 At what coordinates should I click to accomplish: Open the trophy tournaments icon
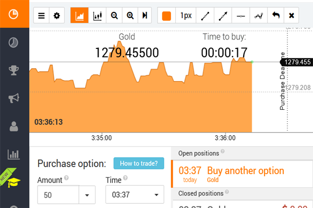coord(14,70)
